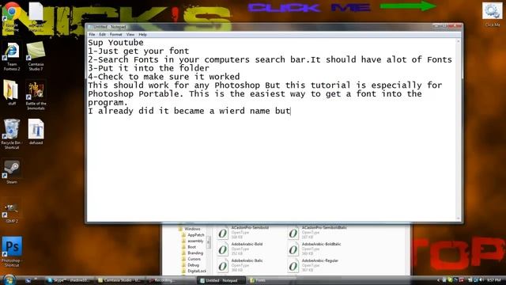506x285 pixels.
Task: Launch Battle of the Immortals shortcut
Action: [x=36, y=95]
